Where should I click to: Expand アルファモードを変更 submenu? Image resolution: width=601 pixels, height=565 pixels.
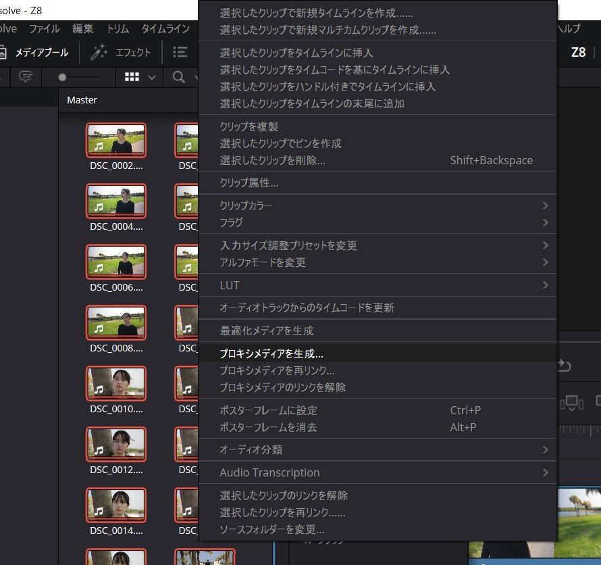377,262
